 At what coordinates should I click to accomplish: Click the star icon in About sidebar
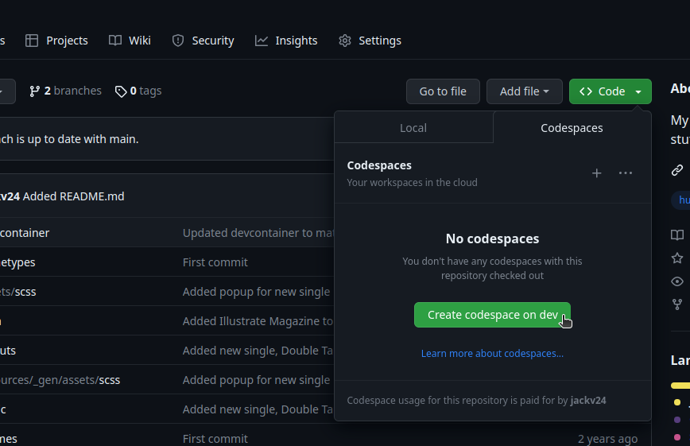click(677, 258)
